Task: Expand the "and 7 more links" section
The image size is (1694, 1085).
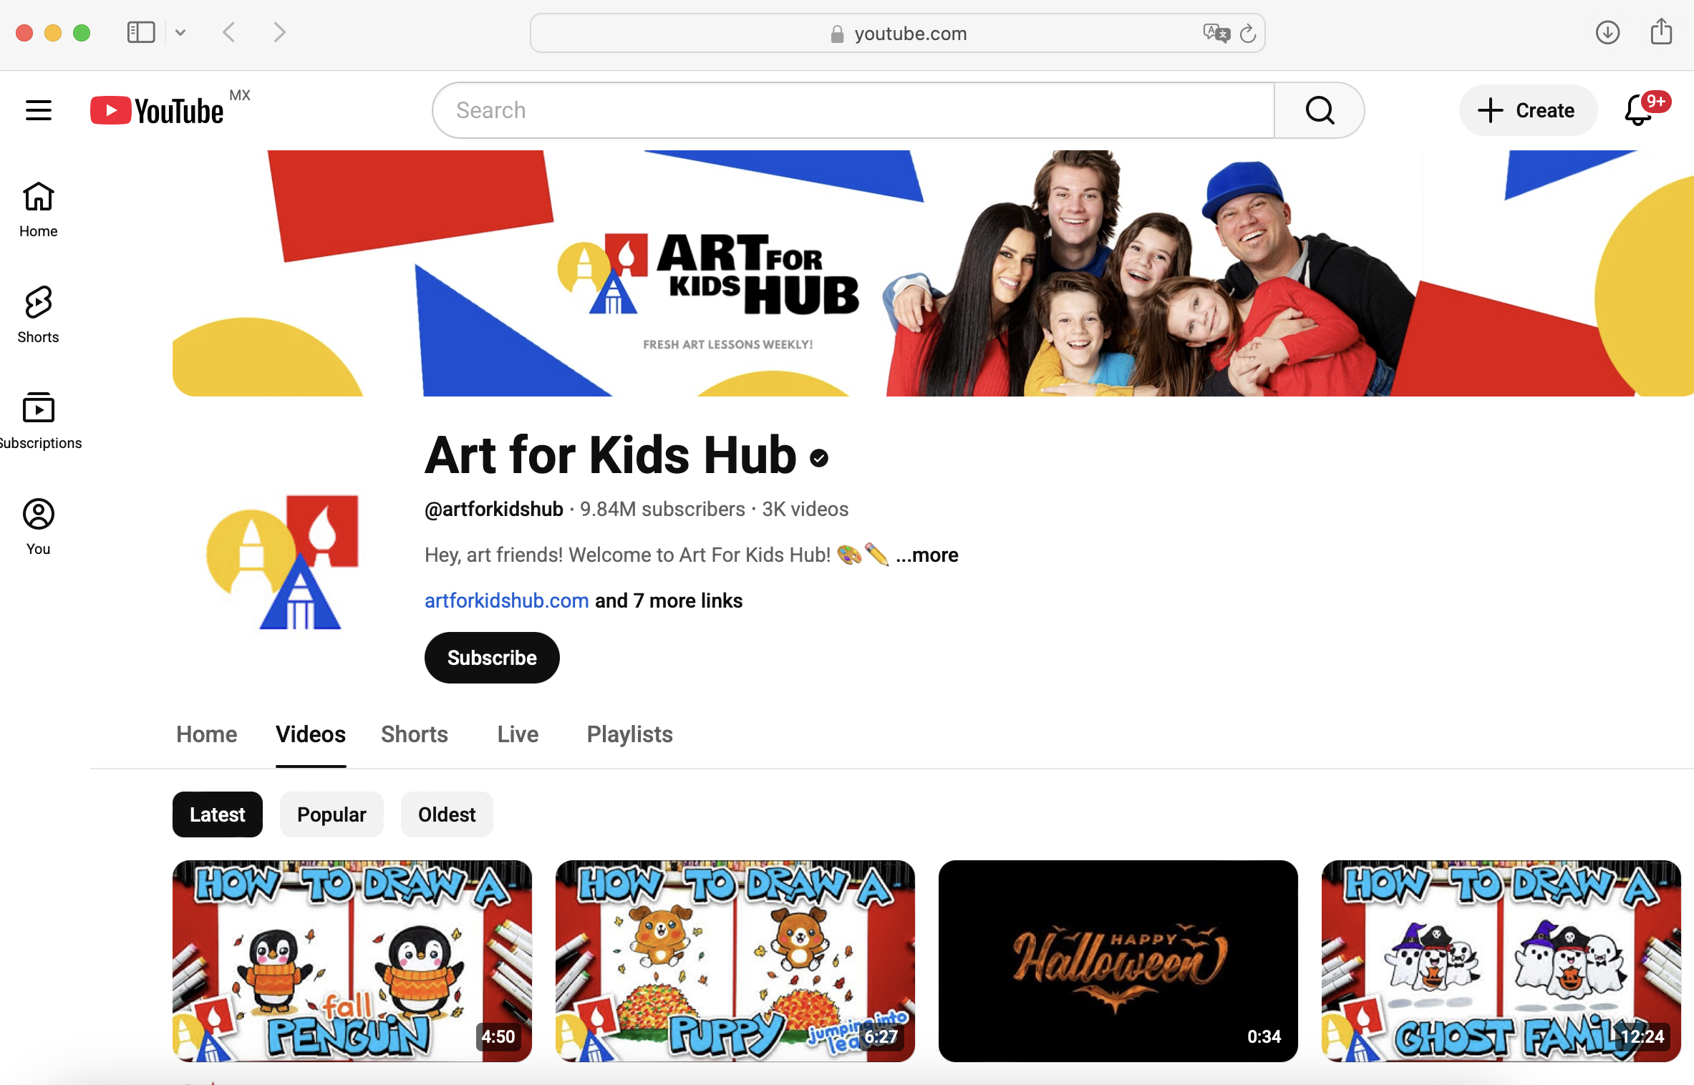Action: point(667,600)
